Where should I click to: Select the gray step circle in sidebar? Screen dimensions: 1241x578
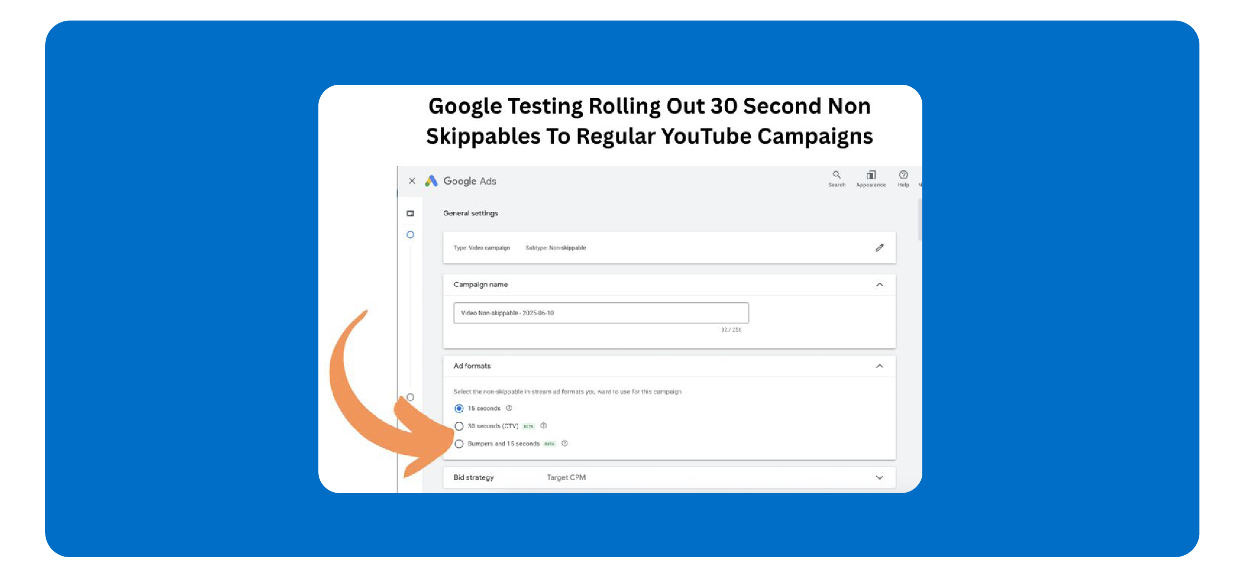pyautogui.click(x=410, y=397)
